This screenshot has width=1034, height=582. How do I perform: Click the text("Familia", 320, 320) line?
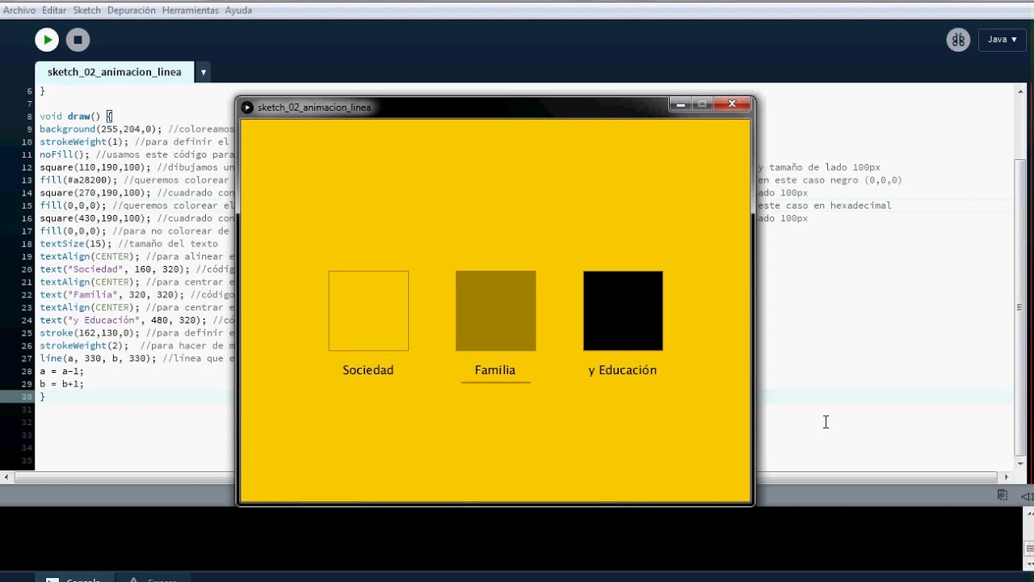[137, 295]
